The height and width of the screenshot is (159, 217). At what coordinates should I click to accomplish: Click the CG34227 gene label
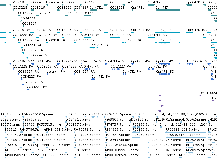pyautogui.click(x=81, y=8)
